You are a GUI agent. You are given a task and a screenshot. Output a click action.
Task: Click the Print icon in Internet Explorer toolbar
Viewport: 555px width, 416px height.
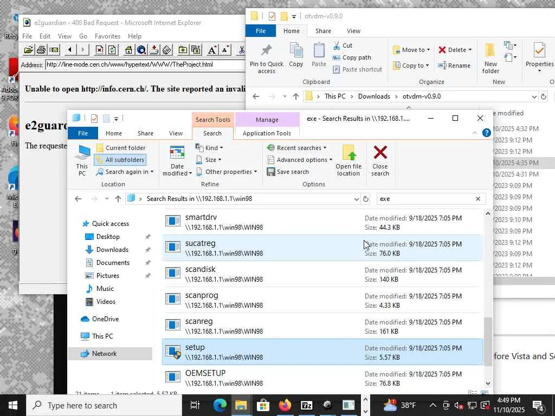41,50
